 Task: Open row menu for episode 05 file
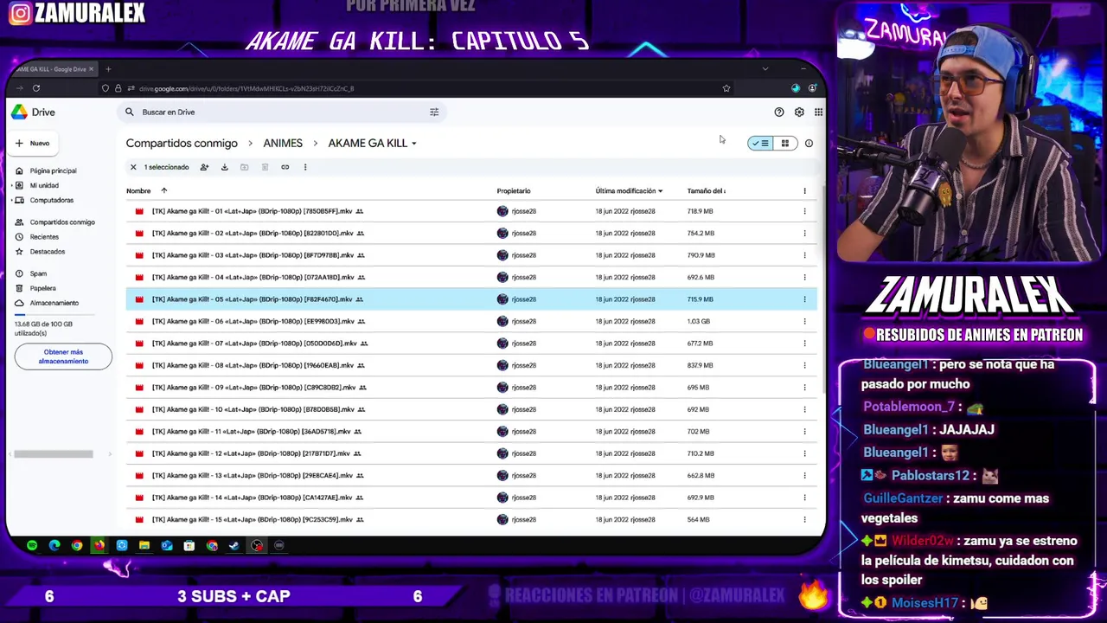click(x=804, y=299)
